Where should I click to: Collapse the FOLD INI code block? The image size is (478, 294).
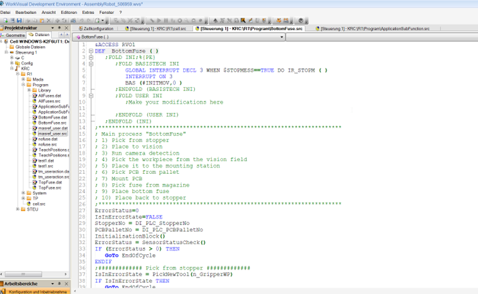click(92, 58)
